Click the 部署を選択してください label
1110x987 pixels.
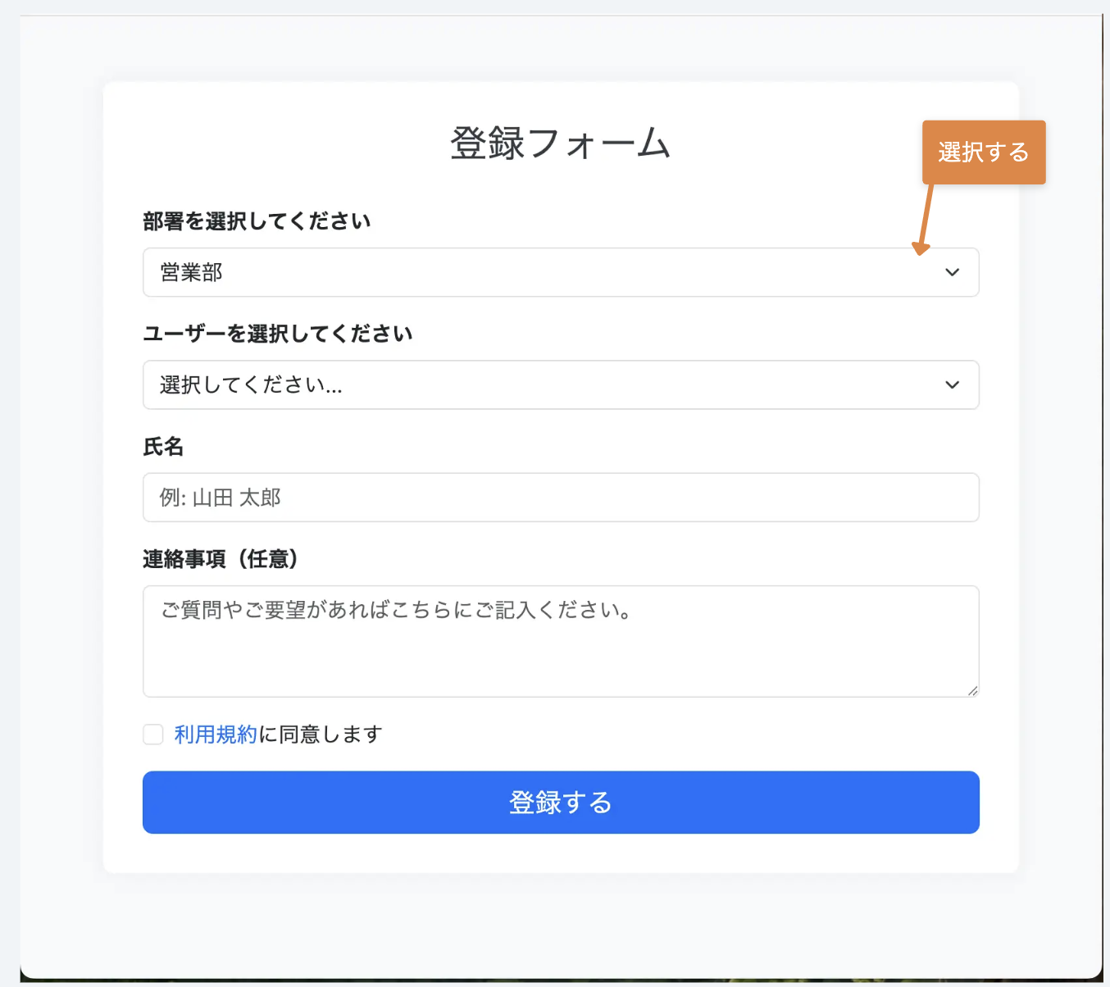(257, 221)
